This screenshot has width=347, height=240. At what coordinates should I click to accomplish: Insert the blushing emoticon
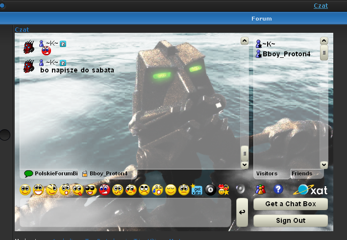pyautogui.click(x=131, y=190)
